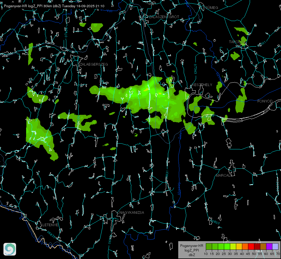Click the 10 value on legend scale
Image resolution: width=281 pixels, height=259 pixels.
click(206, 254)
